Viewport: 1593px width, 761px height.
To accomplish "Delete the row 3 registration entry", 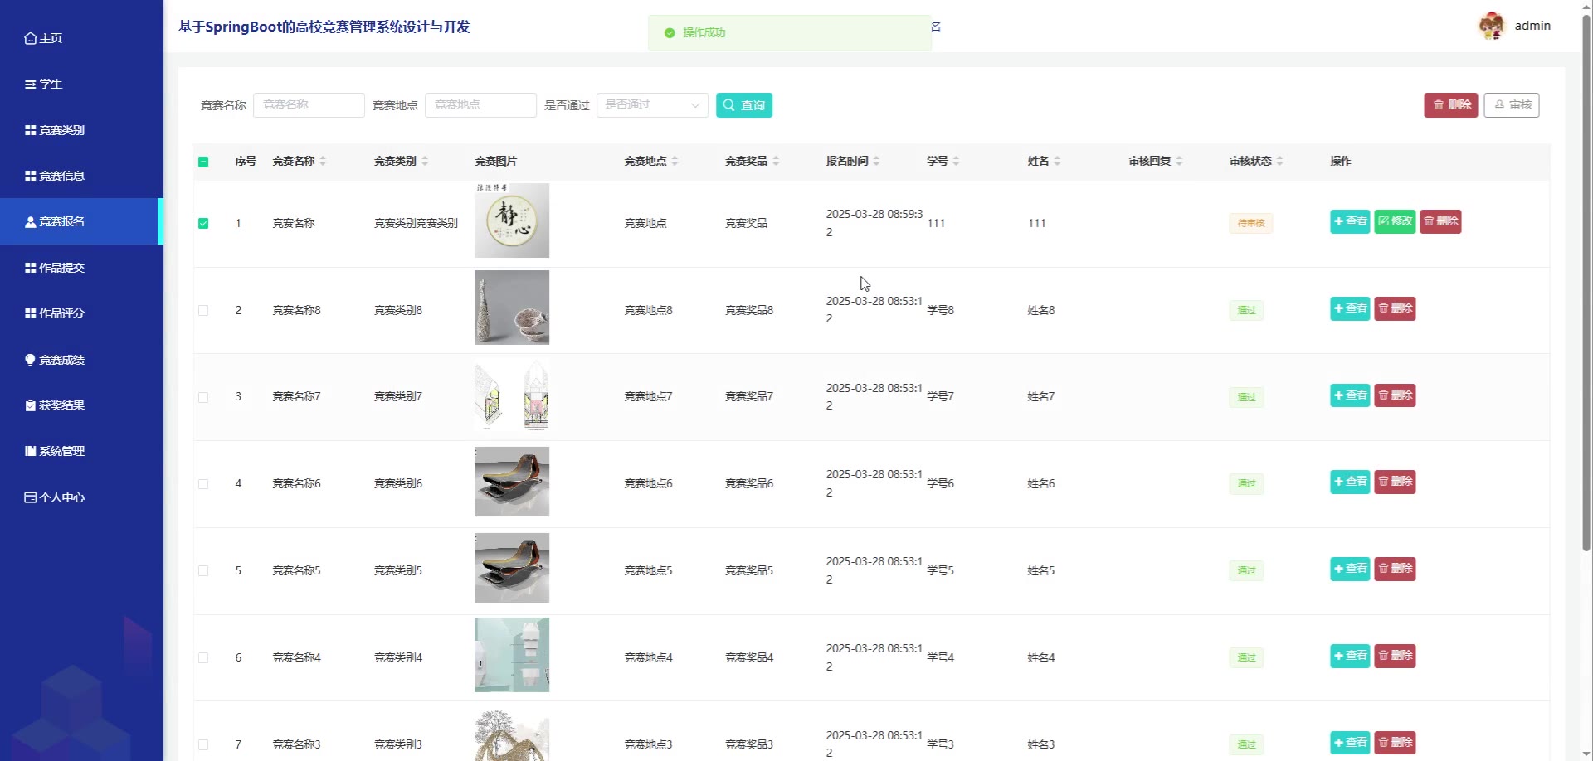I will 1395,395.
